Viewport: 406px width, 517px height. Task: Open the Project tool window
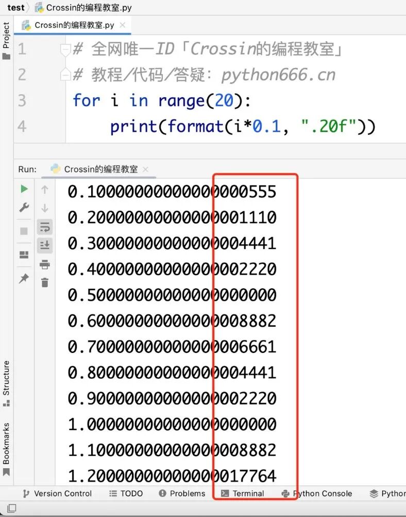[6, 41]
